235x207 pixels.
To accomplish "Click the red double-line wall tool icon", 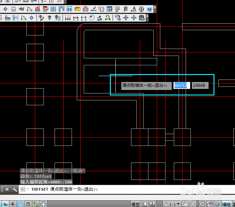I will (14, 9).
